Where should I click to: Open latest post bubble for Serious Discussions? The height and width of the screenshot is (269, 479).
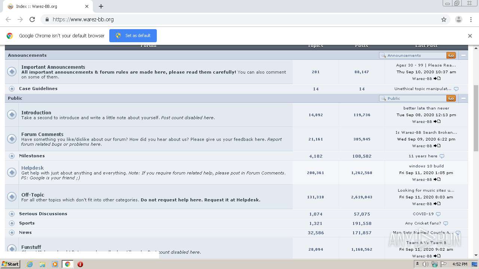pos(438,214)
